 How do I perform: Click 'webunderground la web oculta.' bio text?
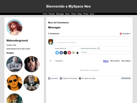point(18,49)
